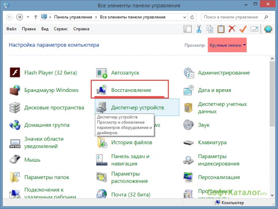
Task: Expand the address bar history dropdown arrow
Action: (185, 18)
